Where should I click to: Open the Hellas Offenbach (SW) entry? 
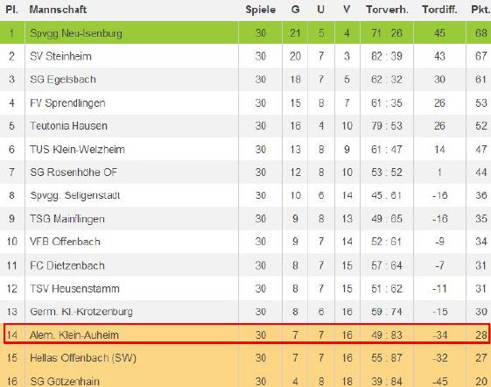tap(83, 358)
